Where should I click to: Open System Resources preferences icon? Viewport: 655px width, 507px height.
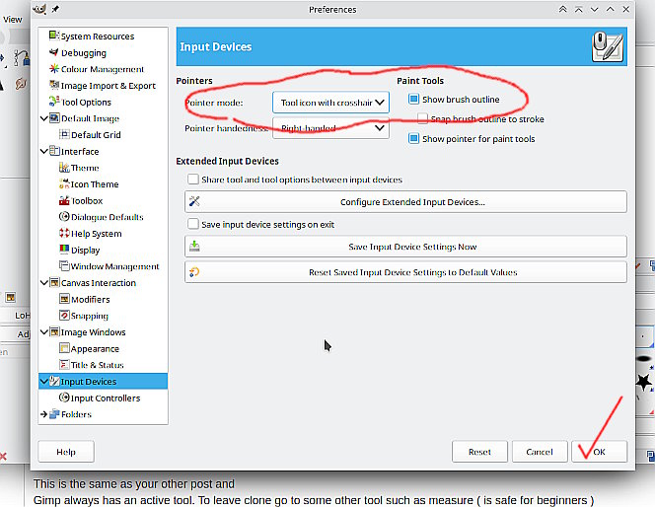click(x=54, y=36)
